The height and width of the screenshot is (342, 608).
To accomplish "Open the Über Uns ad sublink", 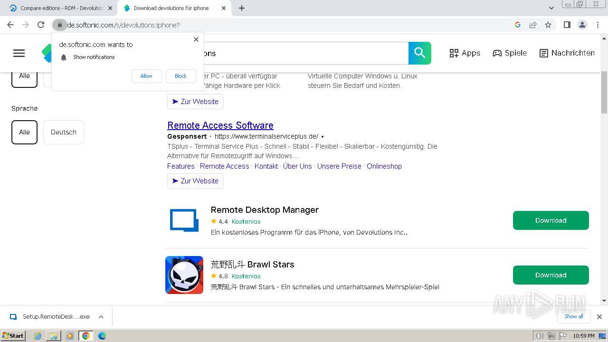I will (297, 166).
